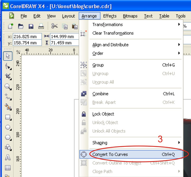Click the ruler origin icon

18,52
